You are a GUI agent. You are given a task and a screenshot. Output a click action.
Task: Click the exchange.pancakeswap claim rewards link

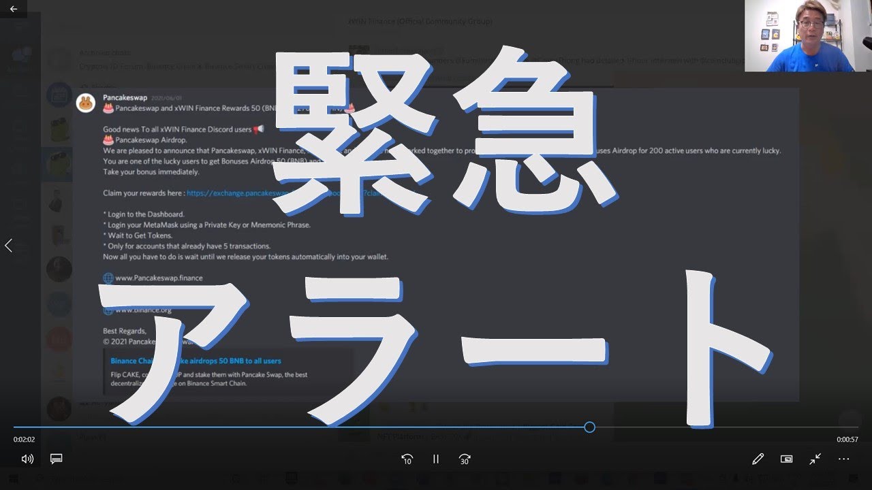click(232, 193)
